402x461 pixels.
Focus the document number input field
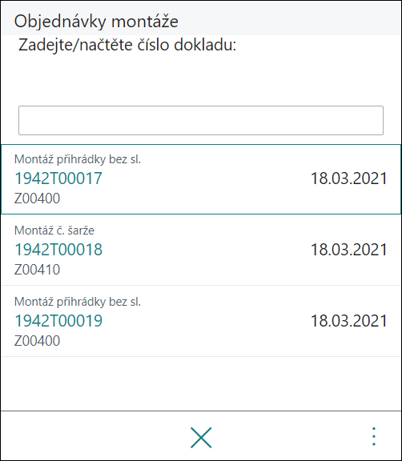pos(201,121)
